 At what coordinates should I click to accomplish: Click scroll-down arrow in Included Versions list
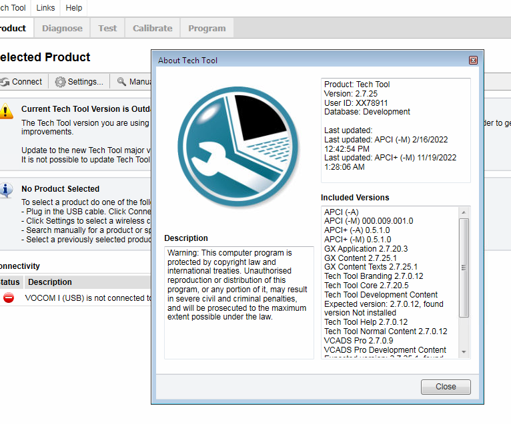pyautogui.click(x=464, y=352)
